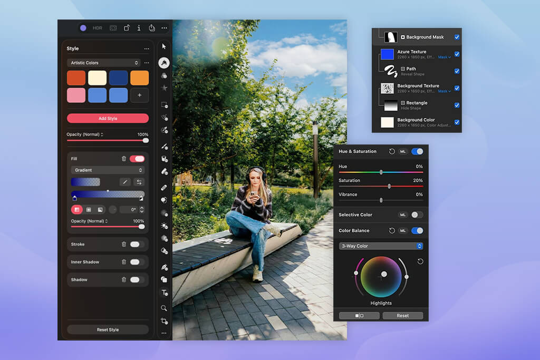Click the Reset Style button
The width and height of the screenshot is (540, 360).
(x=108, y=330)
